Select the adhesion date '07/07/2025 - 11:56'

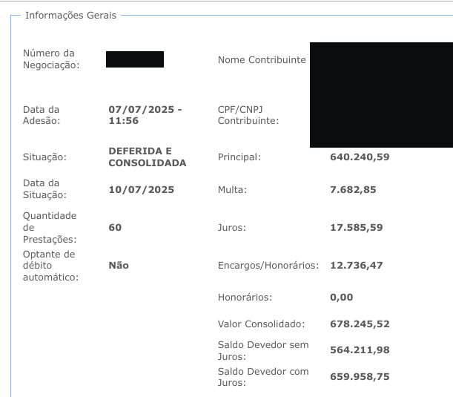pos(145,115)
